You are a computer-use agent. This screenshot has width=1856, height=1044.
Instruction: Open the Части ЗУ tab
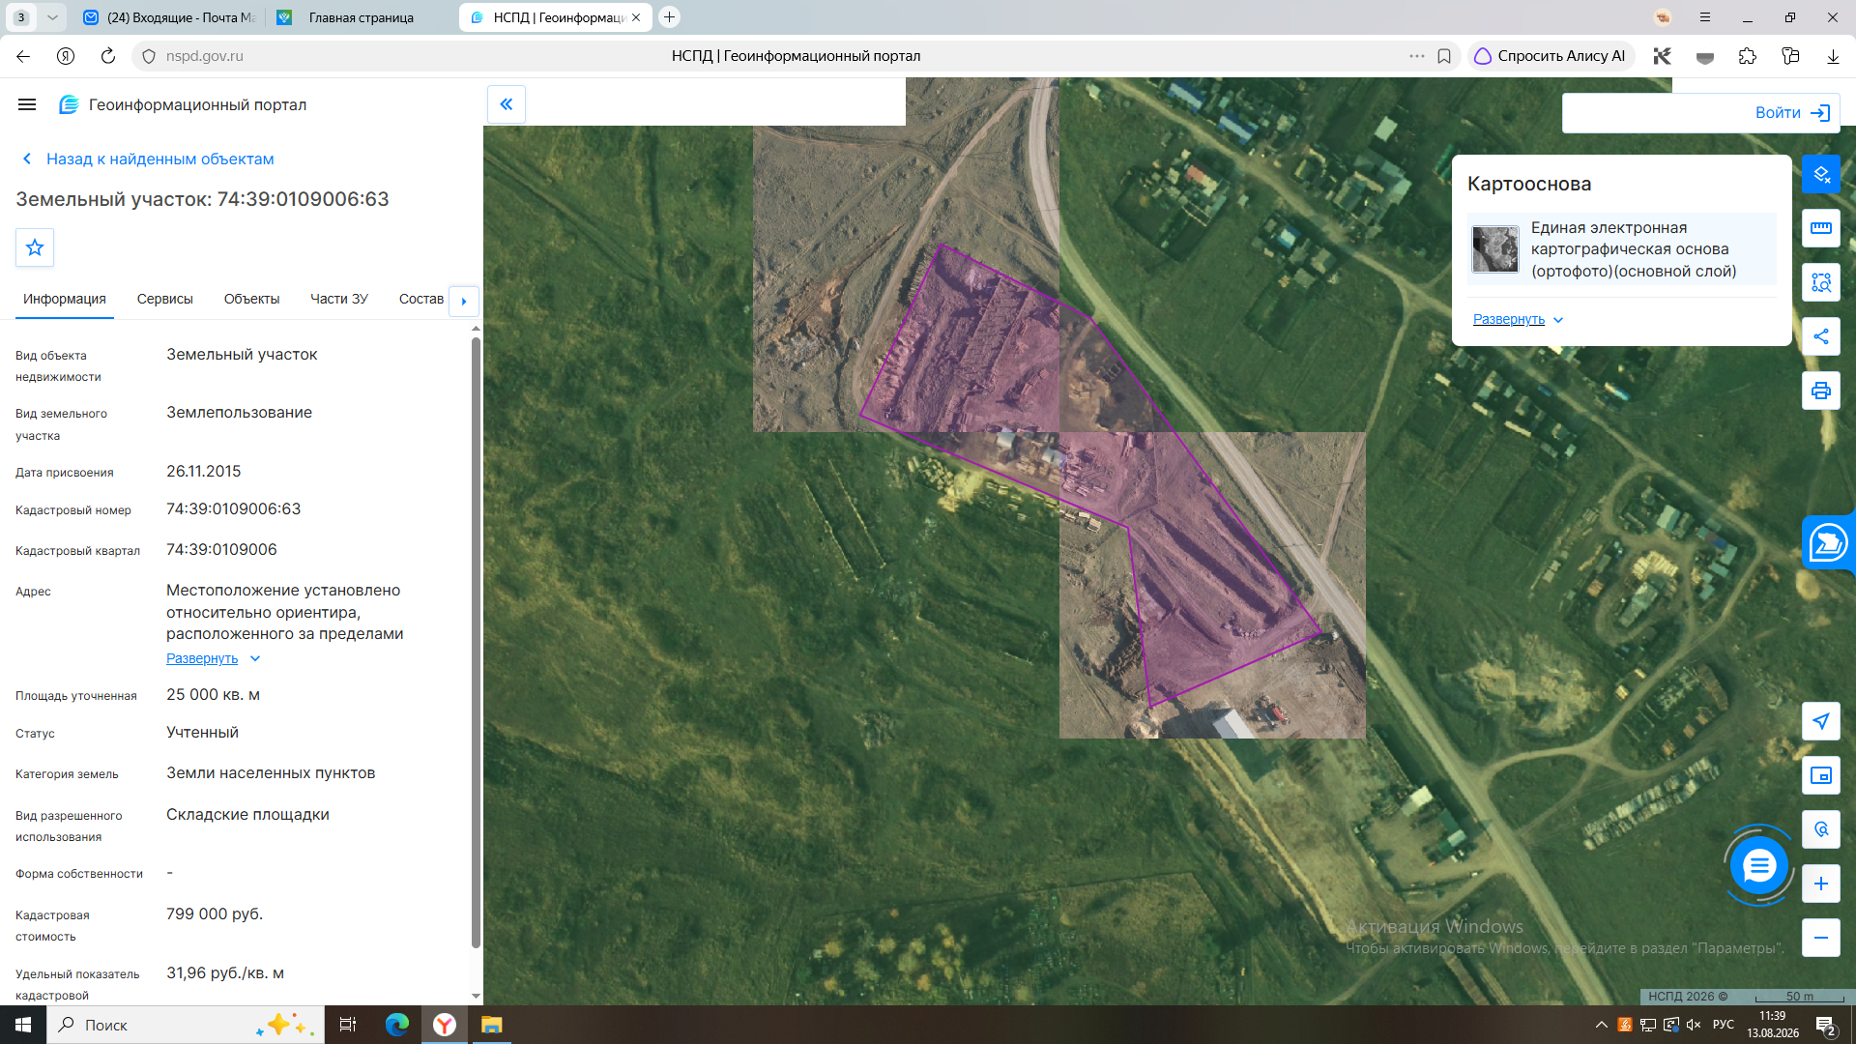pyautogui.click(x=339, y=299)
